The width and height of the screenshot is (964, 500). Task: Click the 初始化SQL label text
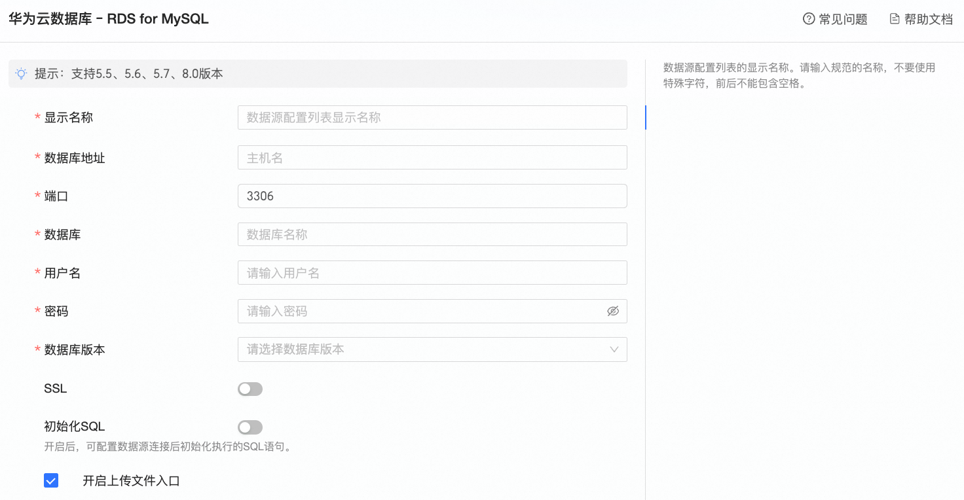point(75,427)
